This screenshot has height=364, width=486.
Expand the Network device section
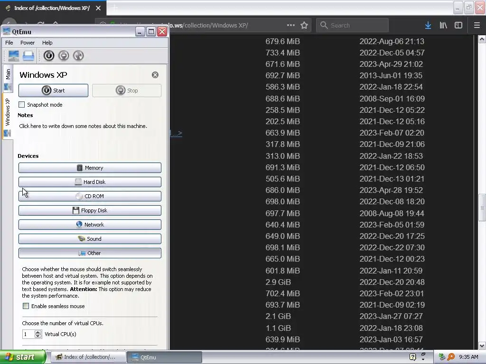tap(90, 225)
